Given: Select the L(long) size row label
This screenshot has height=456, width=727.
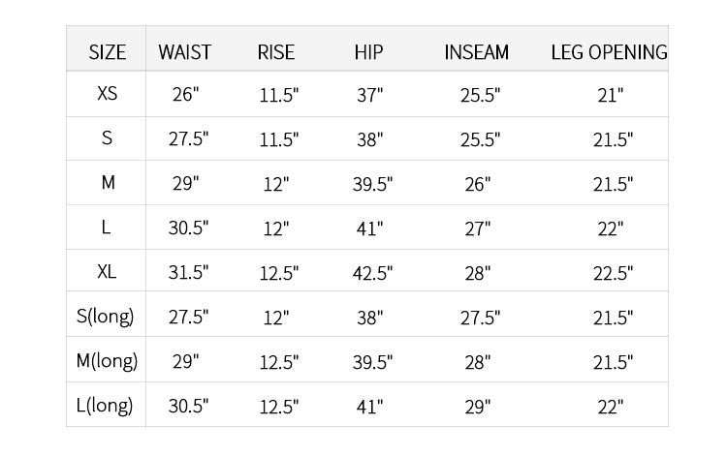Looking at the screenshot, I should tap(105, 406).
